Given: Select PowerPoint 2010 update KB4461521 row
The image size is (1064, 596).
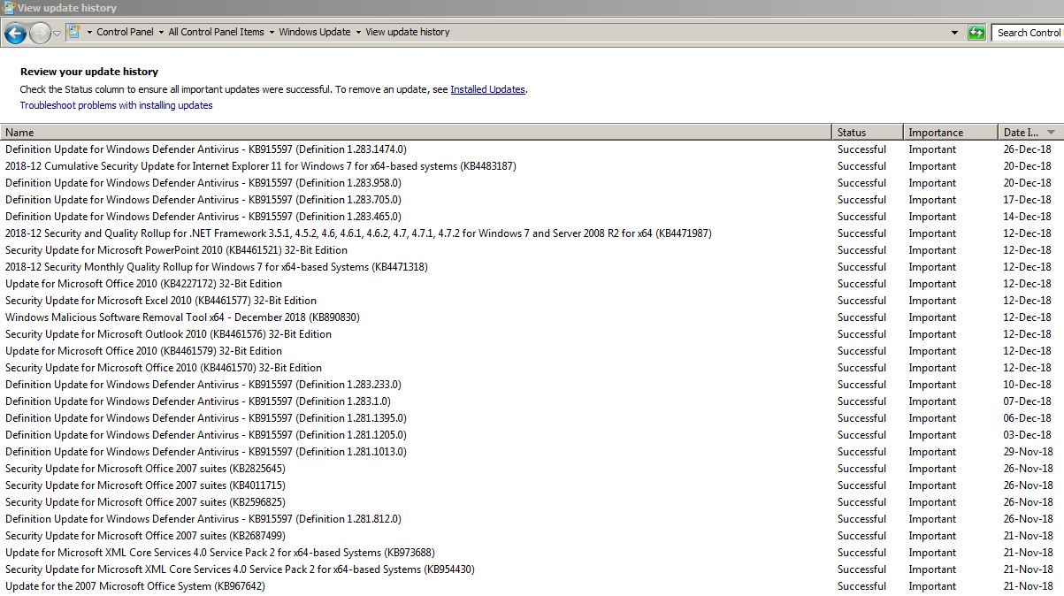Looking at the screenshot, I should point(531,250).
